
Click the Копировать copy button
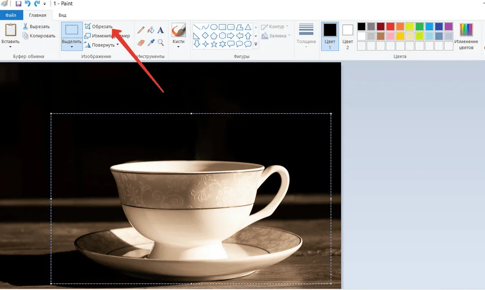38,36
